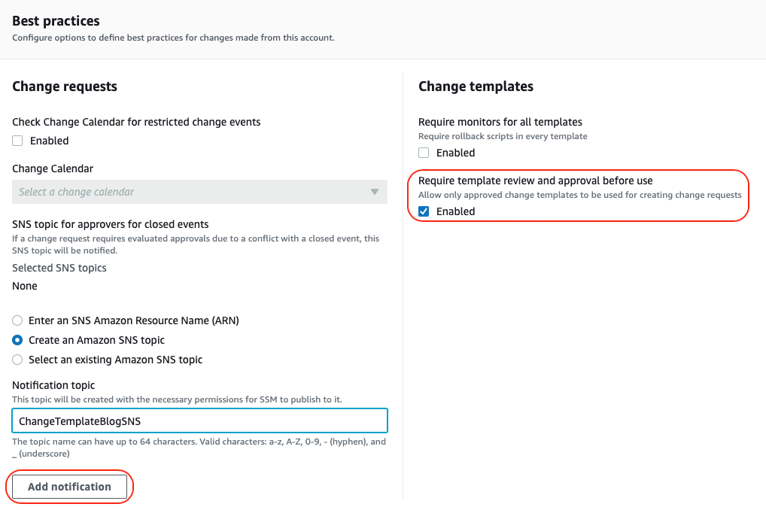Choose Select an existing Amazon SNS topic
766x510 pixels.
coord(17,359)
